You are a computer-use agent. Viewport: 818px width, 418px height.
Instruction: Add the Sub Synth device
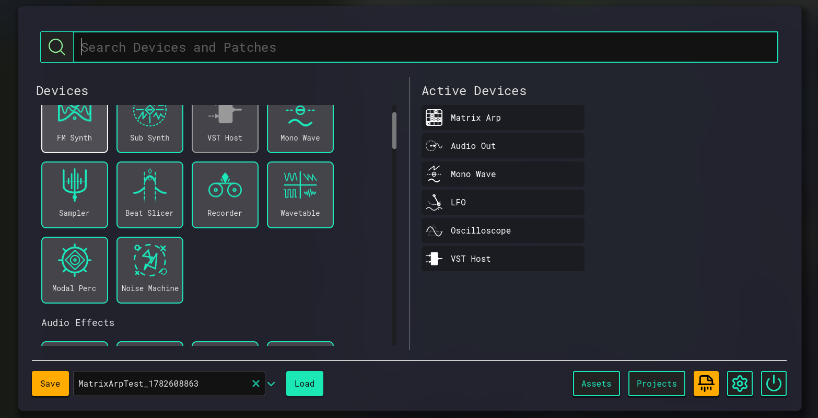coord(150,129)
